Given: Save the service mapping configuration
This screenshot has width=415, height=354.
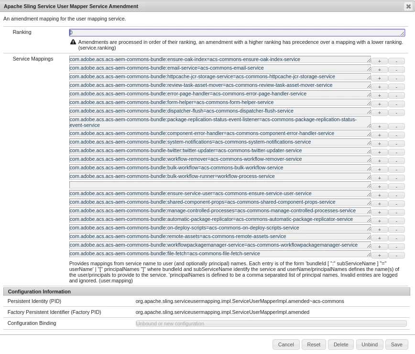Looking at the screenshot, I should click(x=396, y=345).
